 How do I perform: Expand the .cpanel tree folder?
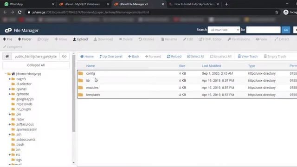(x=10, y=89)
